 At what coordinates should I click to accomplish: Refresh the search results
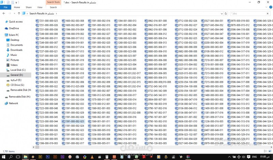(x=226, y=14)
